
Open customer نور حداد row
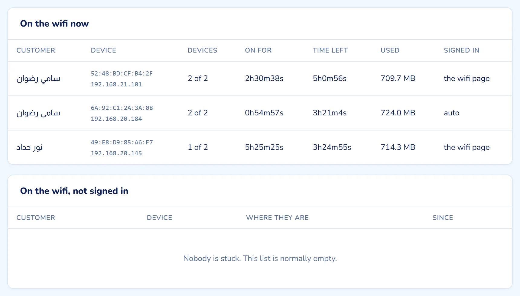[260, 147]
